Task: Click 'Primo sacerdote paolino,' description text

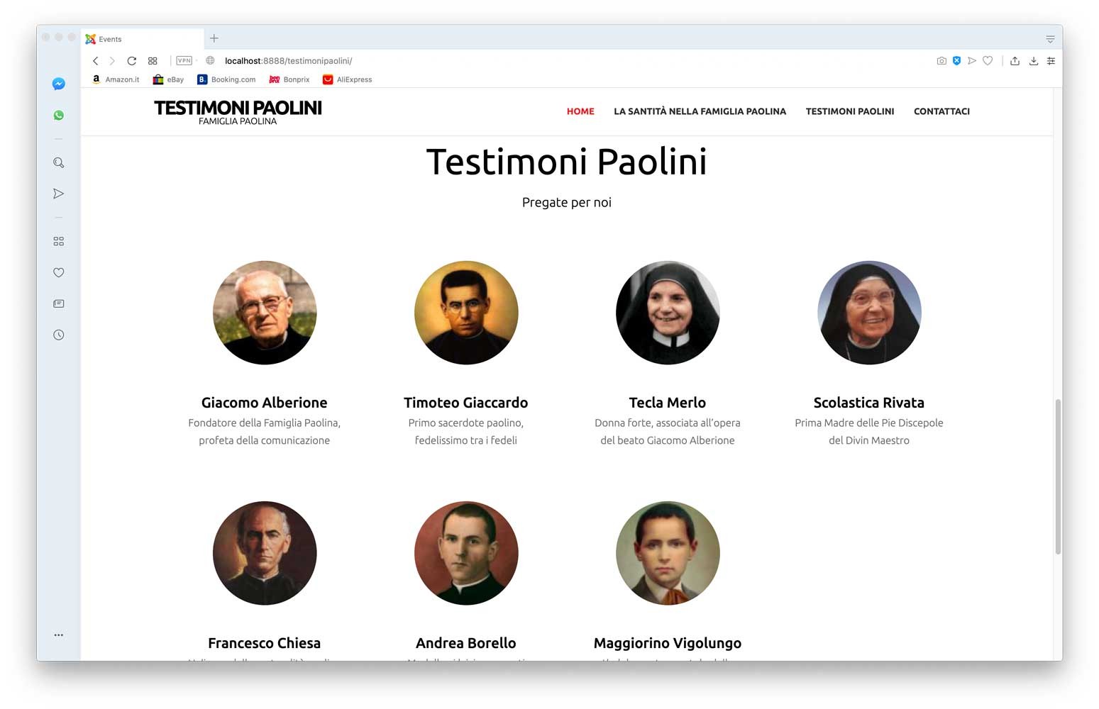Action: 466,423
